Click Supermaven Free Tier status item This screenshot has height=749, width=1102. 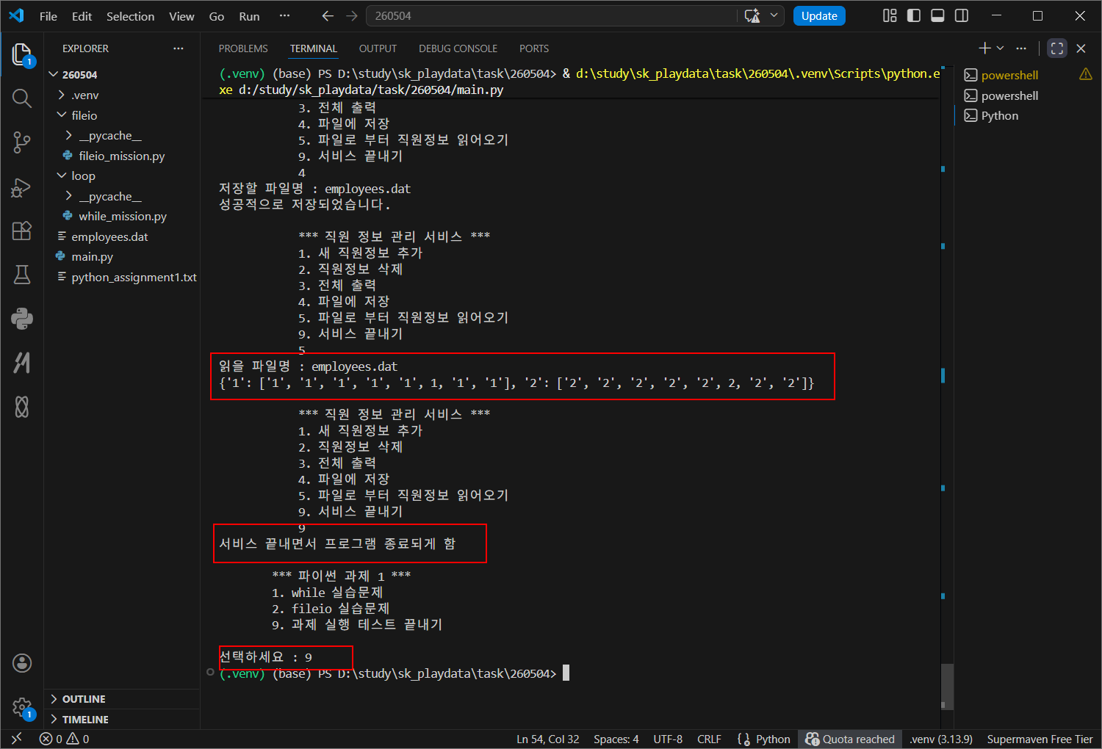[1040, 739]
